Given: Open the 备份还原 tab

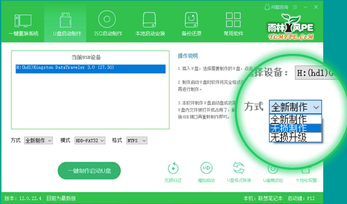Looking at the screenshot, I should click(x=191, y=24).
